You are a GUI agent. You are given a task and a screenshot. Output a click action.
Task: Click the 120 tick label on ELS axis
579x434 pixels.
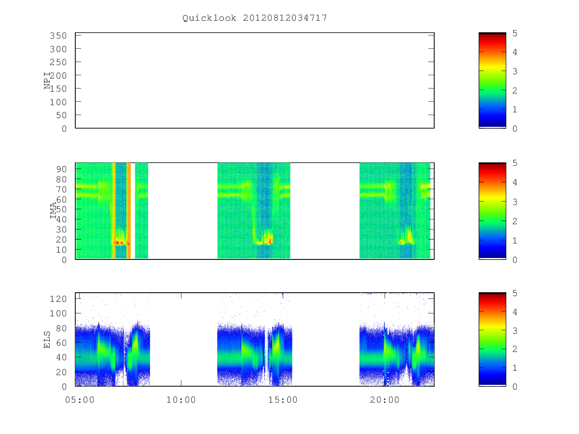(x=59, y=298)
